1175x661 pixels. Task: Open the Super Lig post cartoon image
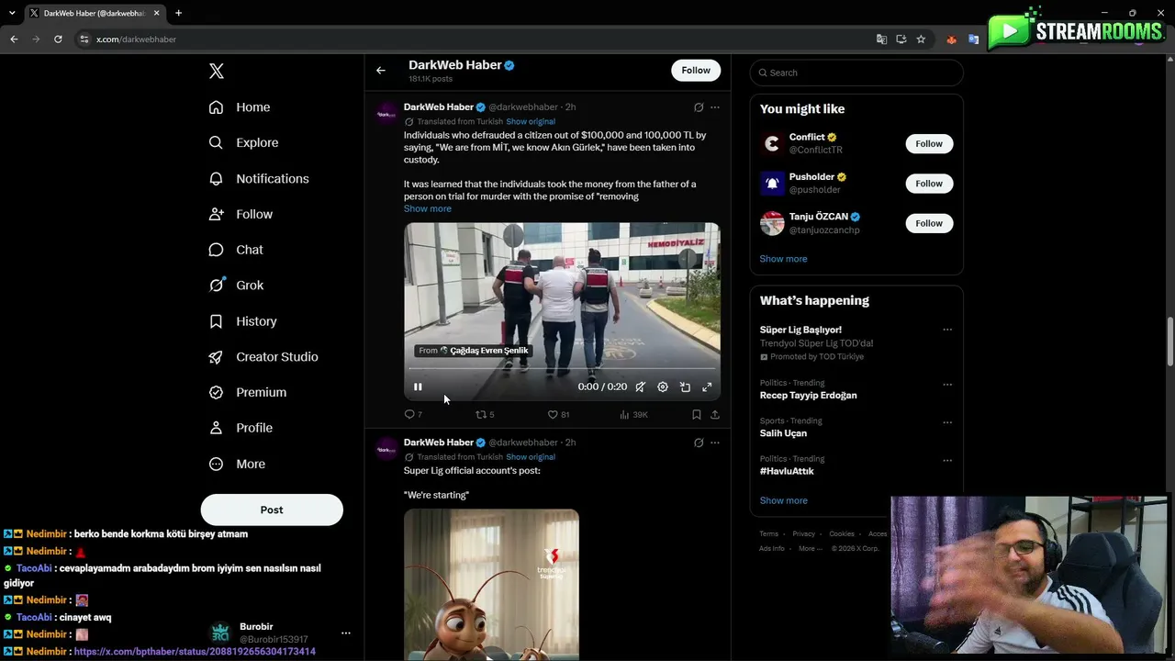pyautogui.click(x=491, y=585)
